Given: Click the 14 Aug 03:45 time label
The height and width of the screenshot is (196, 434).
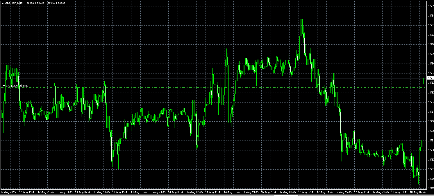Looking at the screenshot, I should pos(176,192).
